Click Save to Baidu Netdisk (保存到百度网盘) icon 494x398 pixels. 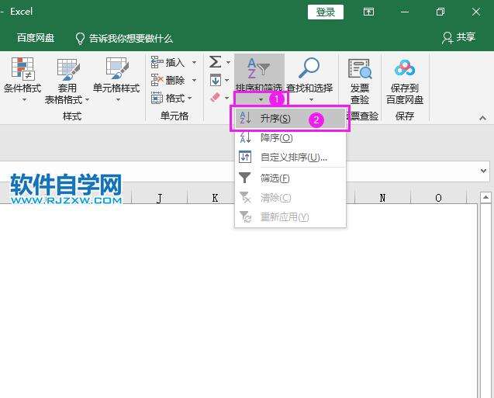(405, 67)
